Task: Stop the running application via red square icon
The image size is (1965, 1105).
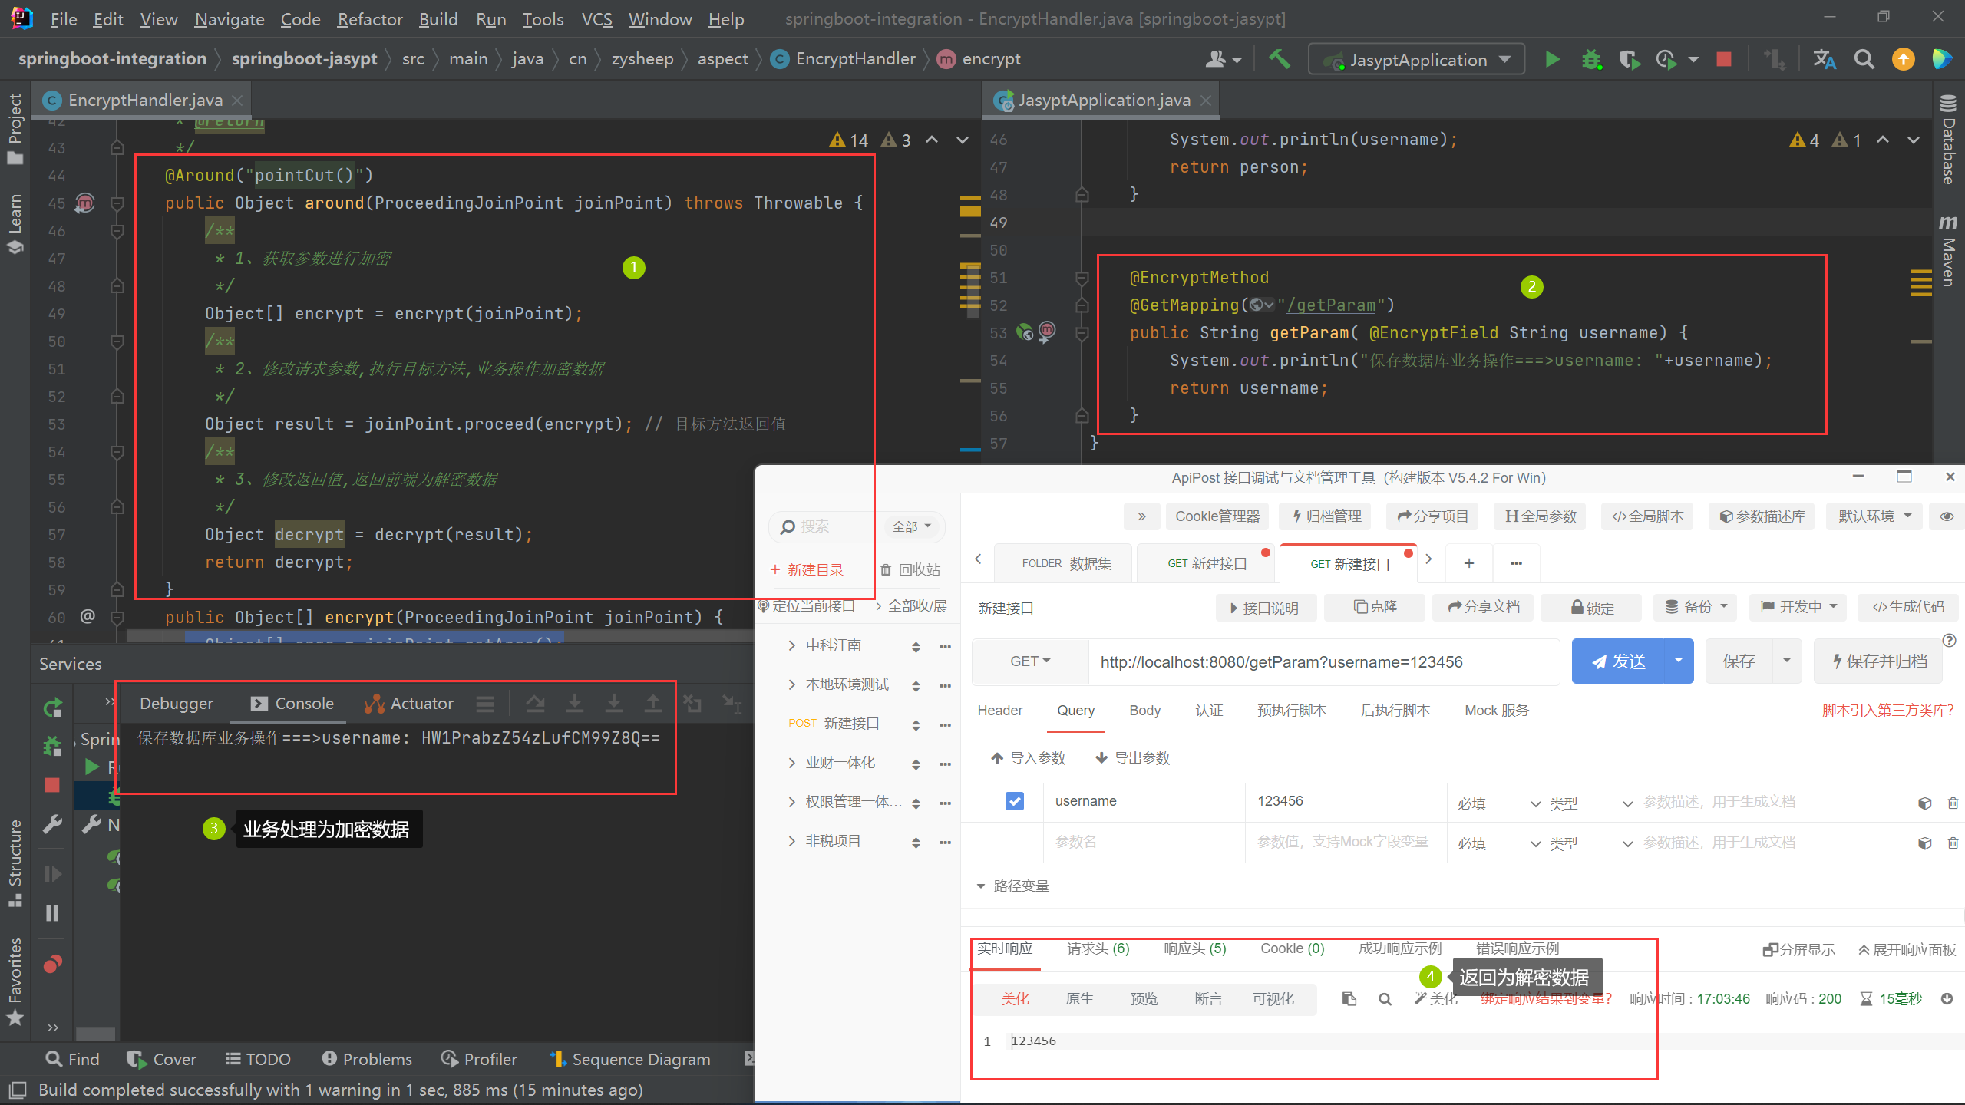Action: 1723,59
